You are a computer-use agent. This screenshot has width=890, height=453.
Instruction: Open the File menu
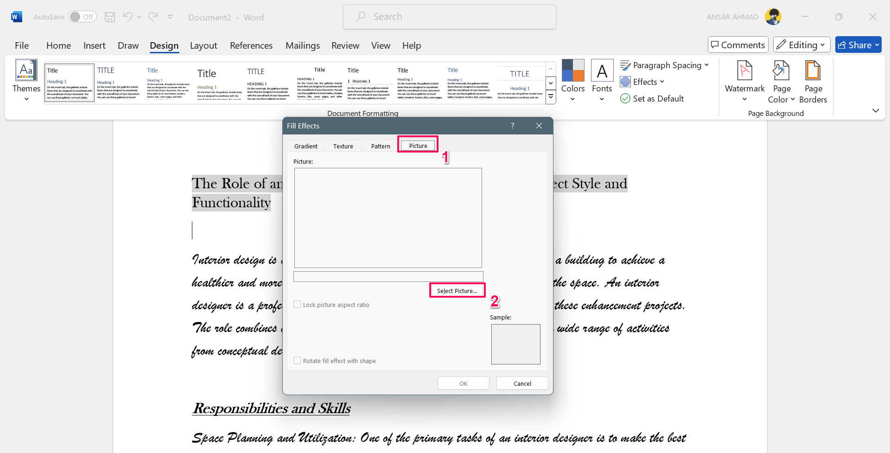pos(22,45)
